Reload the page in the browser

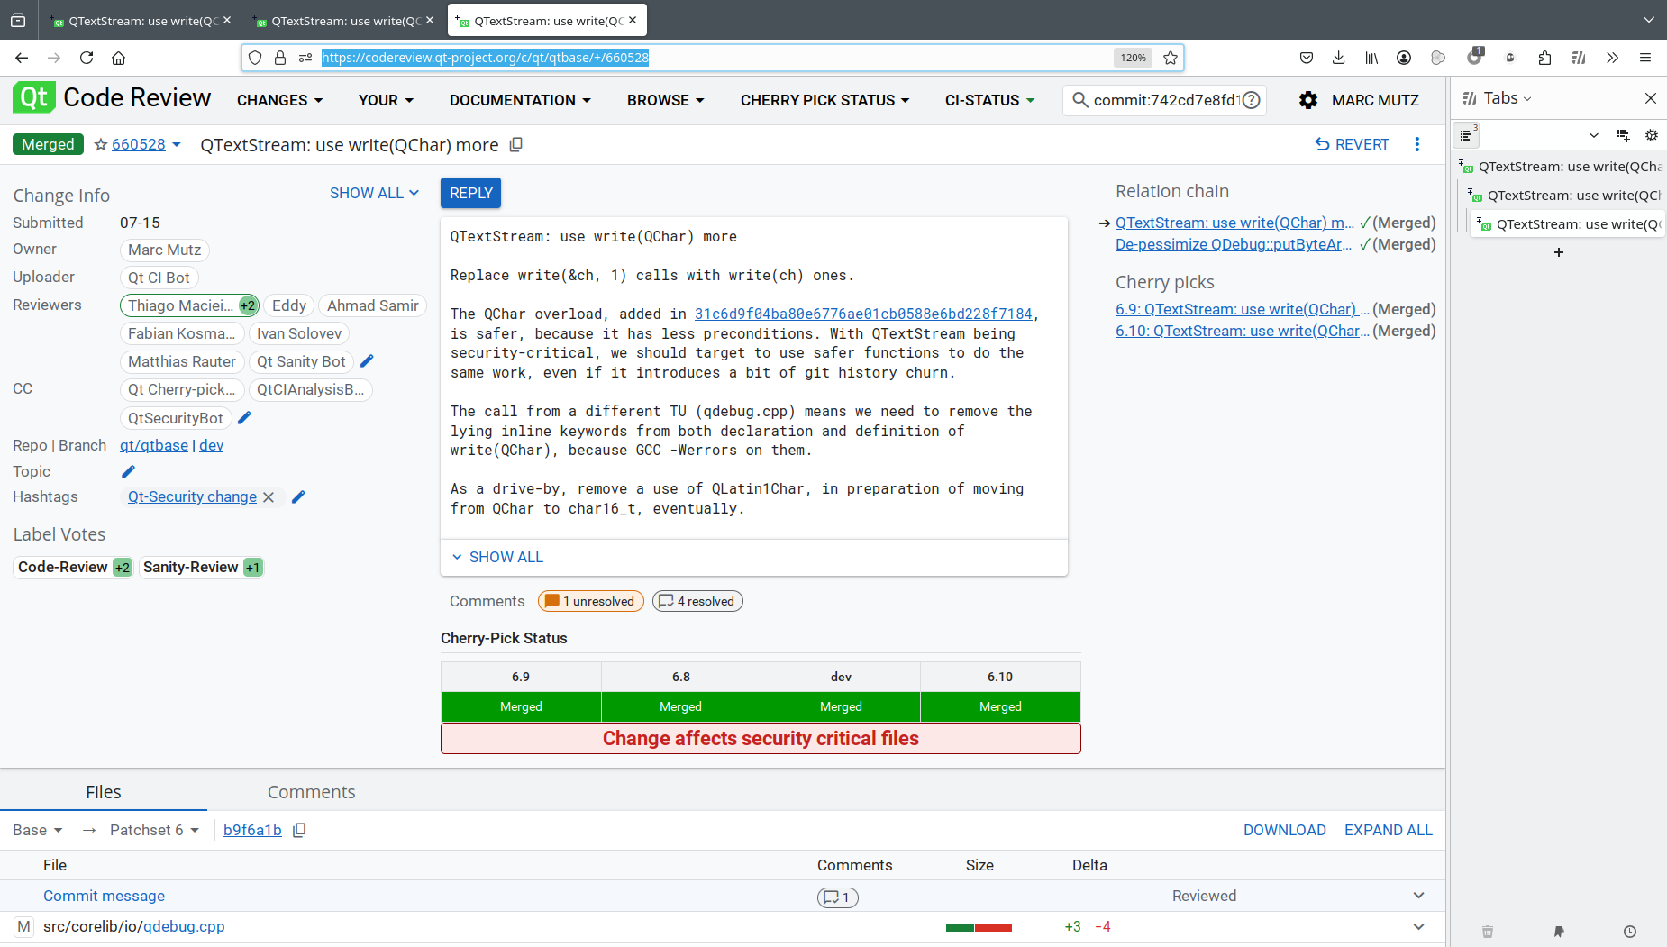tap(87, 58)
